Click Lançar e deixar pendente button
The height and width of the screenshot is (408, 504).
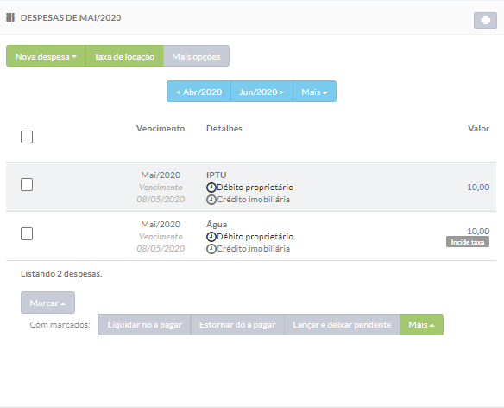click(x=342, y=325)
